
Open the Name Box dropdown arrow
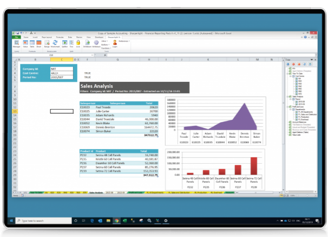pos(92,55)
